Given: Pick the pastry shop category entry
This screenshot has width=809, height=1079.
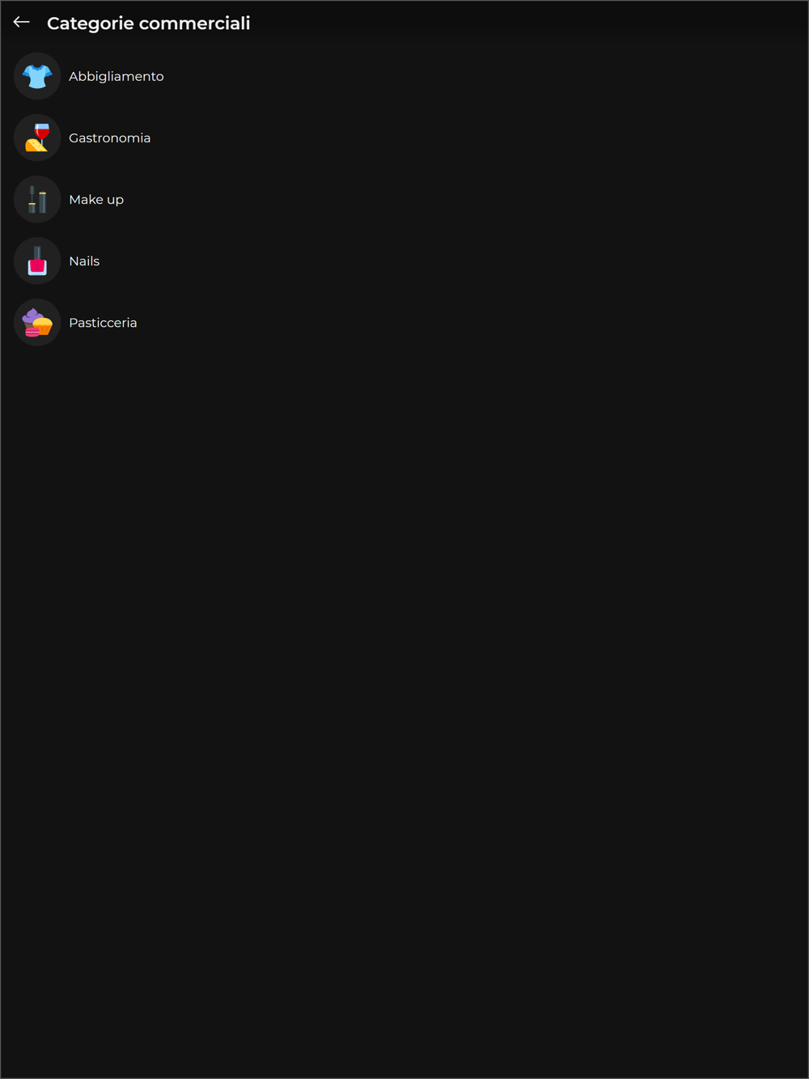Looking at the screenshot, I should coord(404,323).
